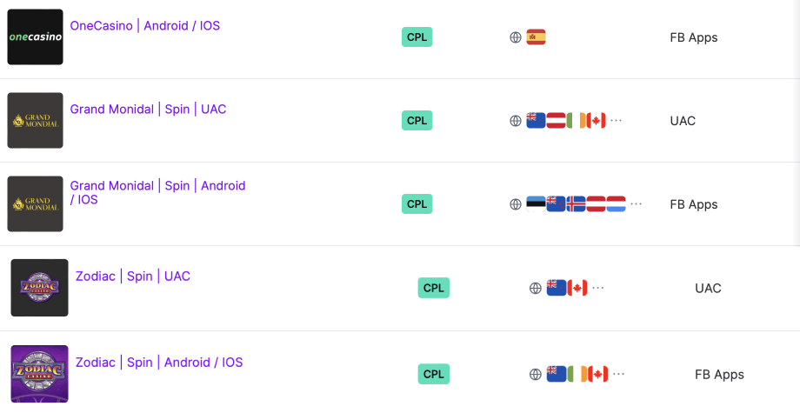
Task: Open Grand Monidal | Spin | UAC link
Action: 148,109
